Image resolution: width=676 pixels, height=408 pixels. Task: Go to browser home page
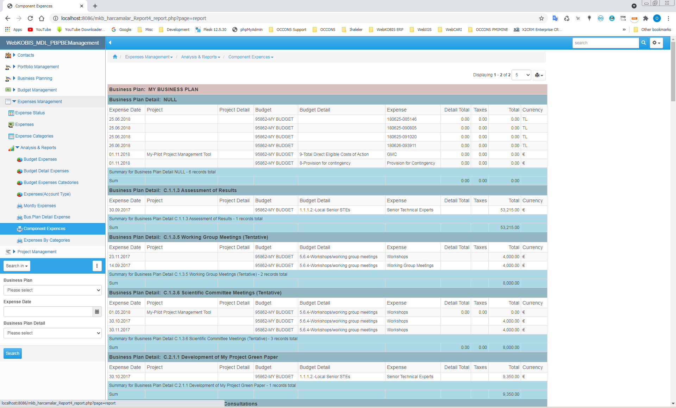(42, 18)
